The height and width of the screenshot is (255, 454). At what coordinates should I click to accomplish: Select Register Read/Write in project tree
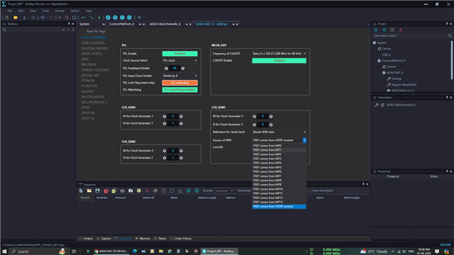point(404,85)
